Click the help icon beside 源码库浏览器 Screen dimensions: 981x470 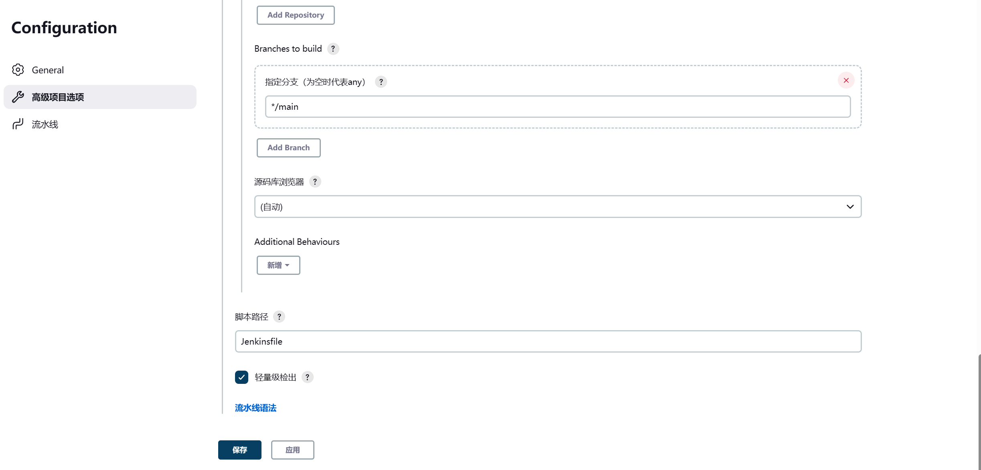315,182
